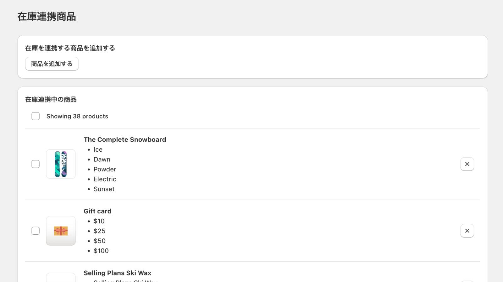Click the $10 gift card denomination

point(99,221)
